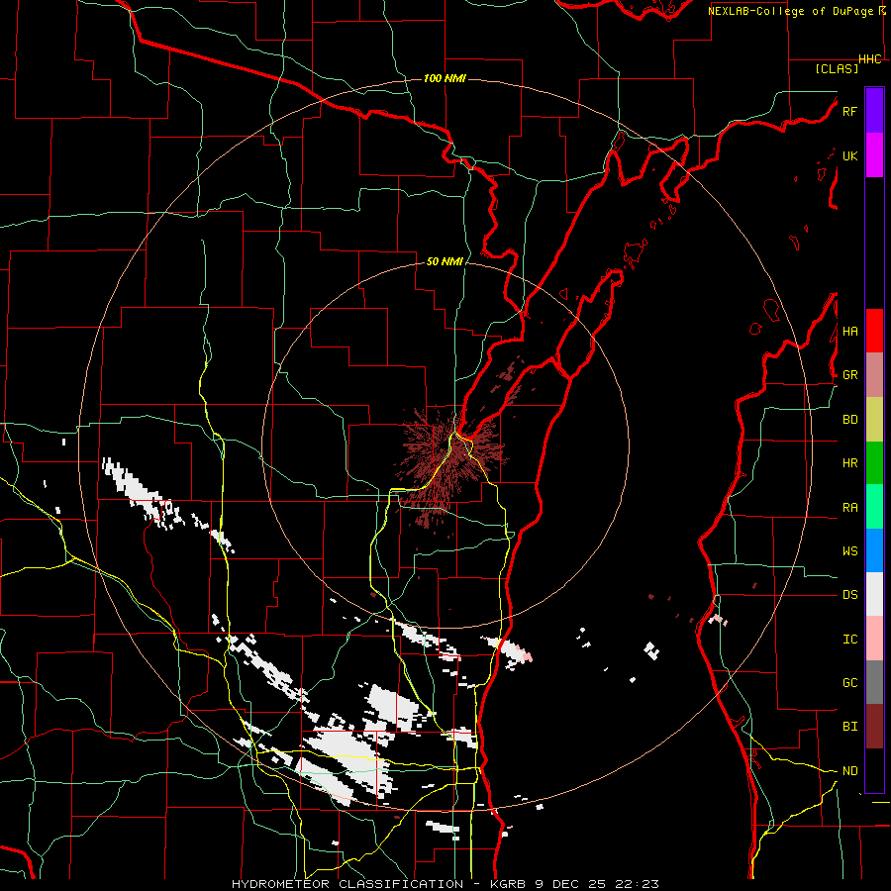The height and width of the screenshot is (891, 891).
Task: Click the 'IC' legend label
Action: pyautogui.click(x=849, y=640)
